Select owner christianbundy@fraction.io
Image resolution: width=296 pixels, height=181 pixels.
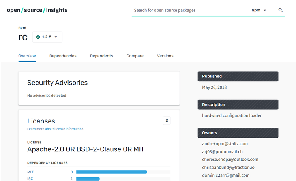point(228,168)
